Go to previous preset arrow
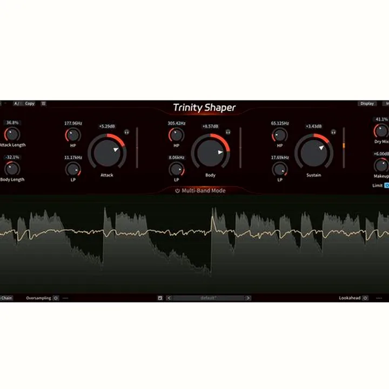Viewport: 389px width, 389px height. click(169, 298)
